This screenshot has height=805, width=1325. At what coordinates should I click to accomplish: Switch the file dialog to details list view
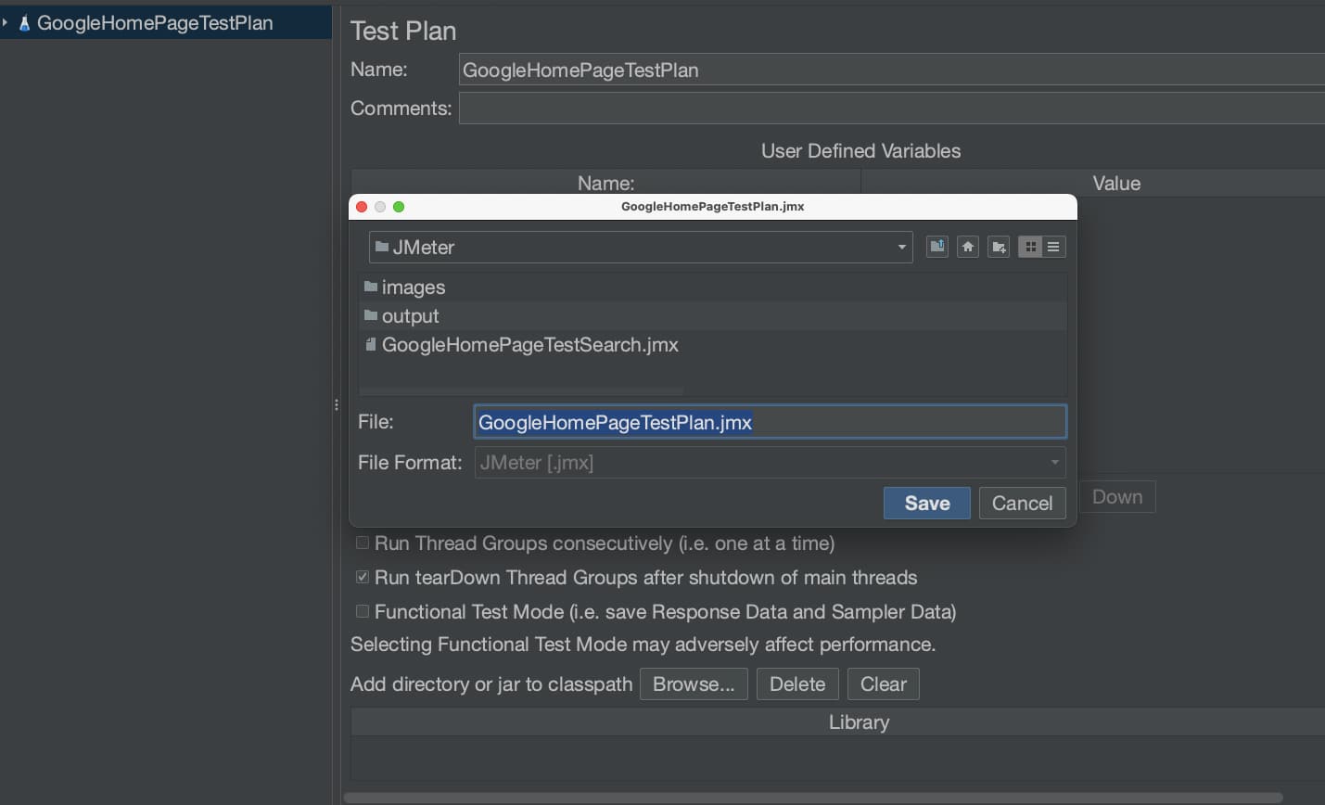tap(1053, 247)
